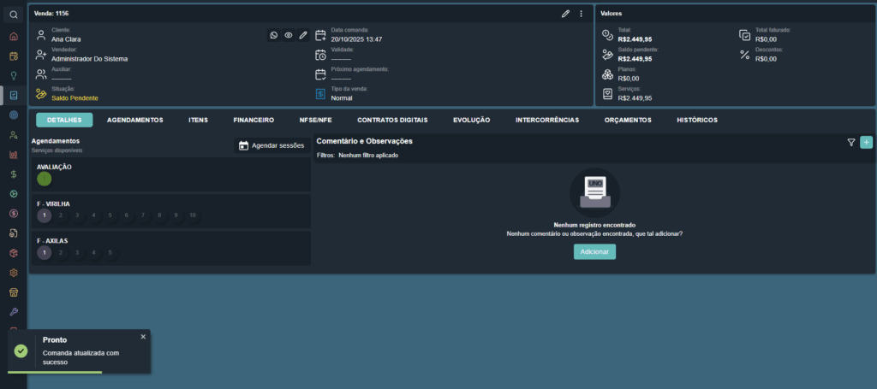877x389 pixels.
Task: Select the green AVALIAÇÃO session circle
Action: tap(45, 179)
